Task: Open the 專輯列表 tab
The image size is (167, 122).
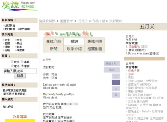Action: pos(95,41)
